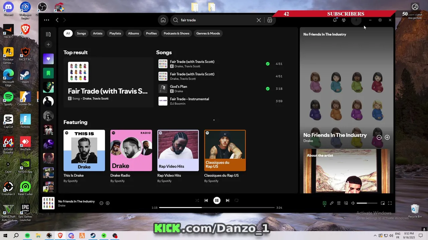This screenshot has width=428, height=240.
Task: Select the Songs filter chip
Action: click(81, 33)
